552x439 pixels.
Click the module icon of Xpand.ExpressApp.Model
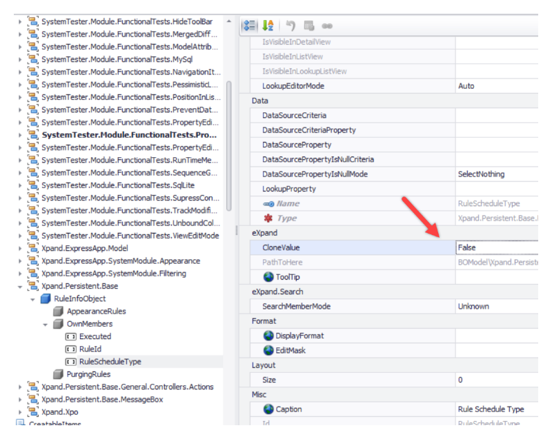click(x=33, y=248)
